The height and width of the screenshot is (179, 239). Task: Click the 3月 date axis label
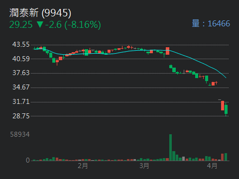pyautogui.click(x=144, y=166)
